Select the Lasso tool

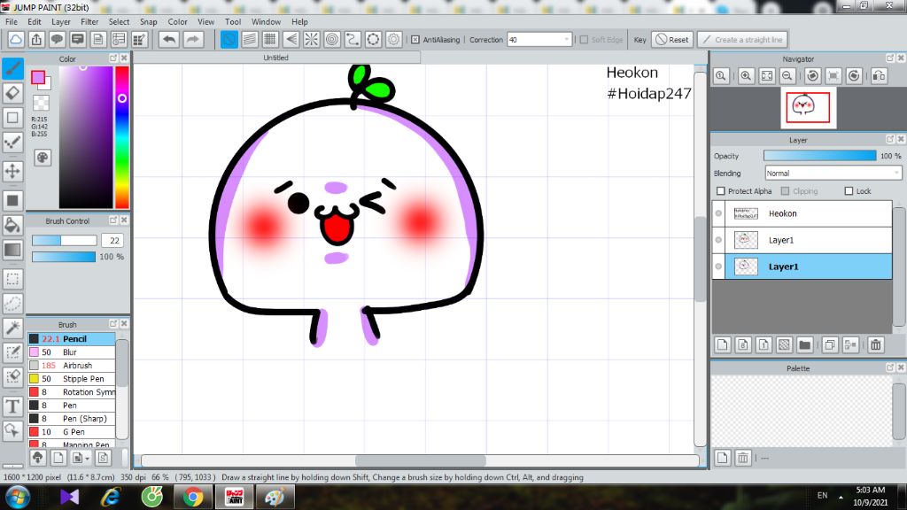(x=12, y=304)
